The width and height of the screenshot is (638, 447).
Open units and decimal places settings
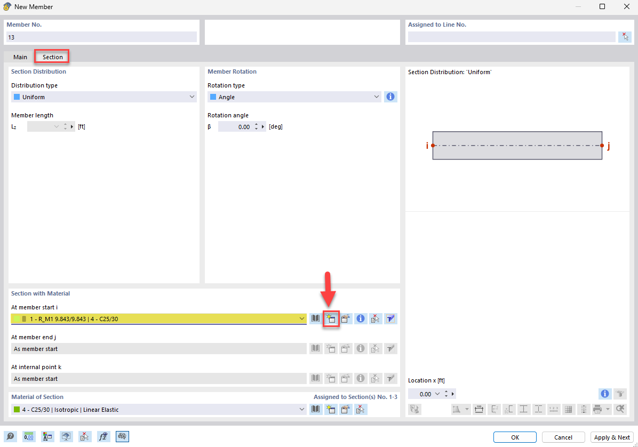28,436
